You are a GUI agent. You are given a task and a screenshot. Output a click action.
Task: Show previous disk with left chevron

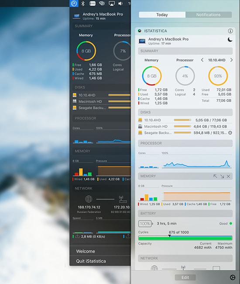point(202,60)
